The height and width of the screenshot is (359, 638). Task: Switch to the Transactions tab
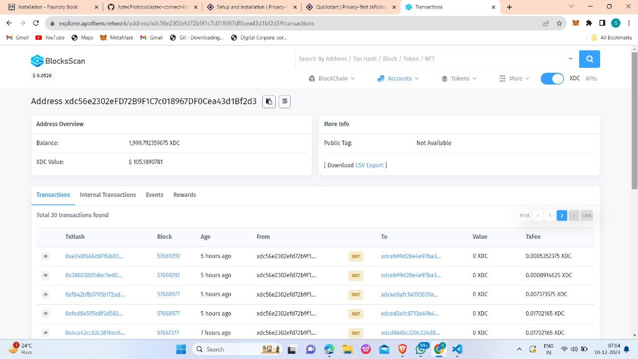53,195
